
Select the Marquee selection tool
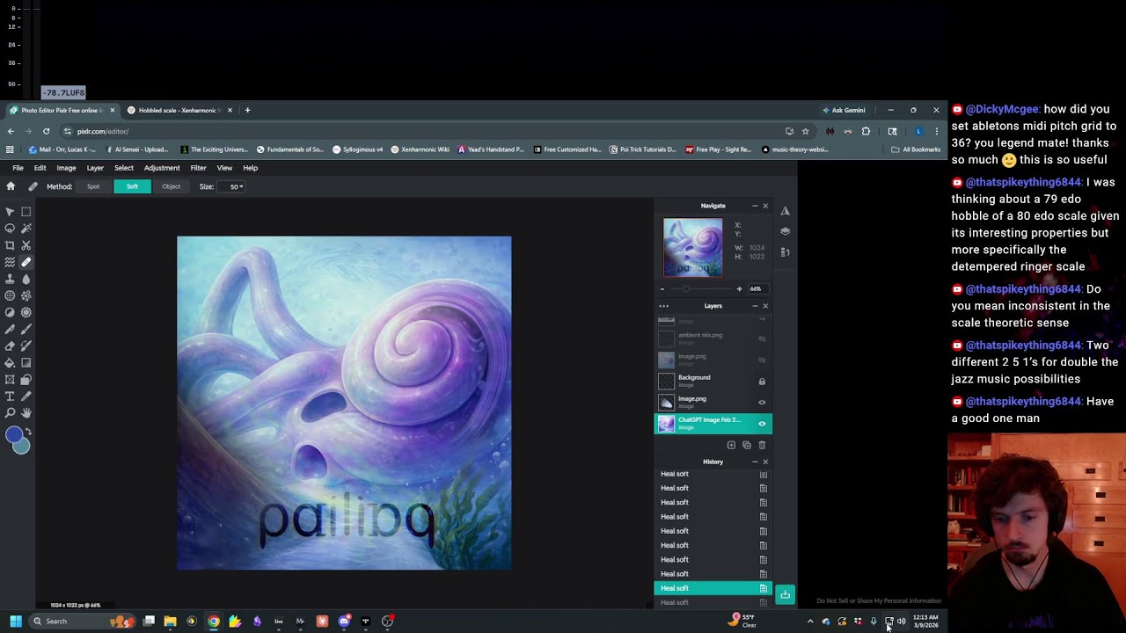26,212
